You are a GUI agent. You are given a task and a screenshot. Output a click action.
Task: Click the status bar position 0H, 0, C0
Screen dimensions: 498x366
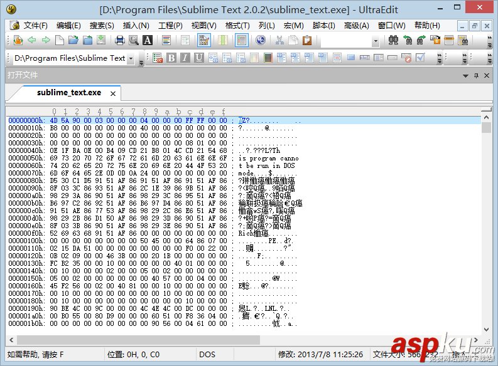point(133,354)
